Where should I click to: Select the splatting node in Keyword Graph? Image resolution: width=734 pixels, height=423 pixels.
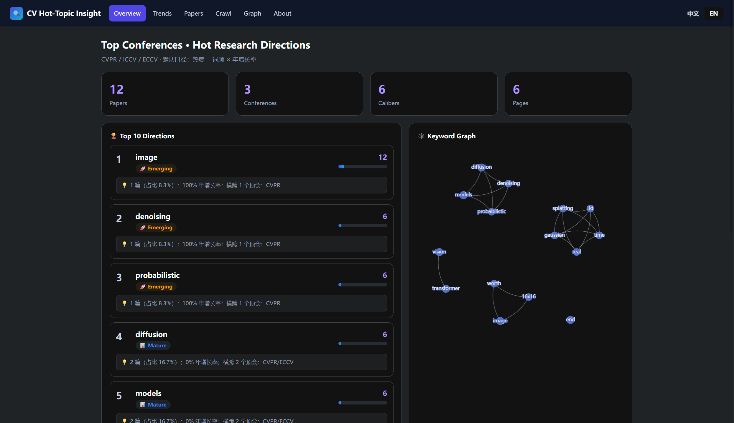563,208
